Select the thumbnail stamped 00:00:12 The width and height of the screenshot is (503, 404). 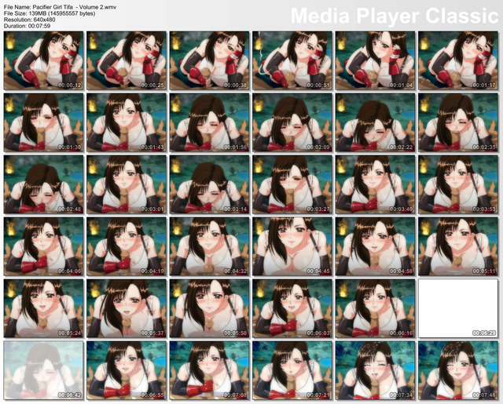point(43,60)
